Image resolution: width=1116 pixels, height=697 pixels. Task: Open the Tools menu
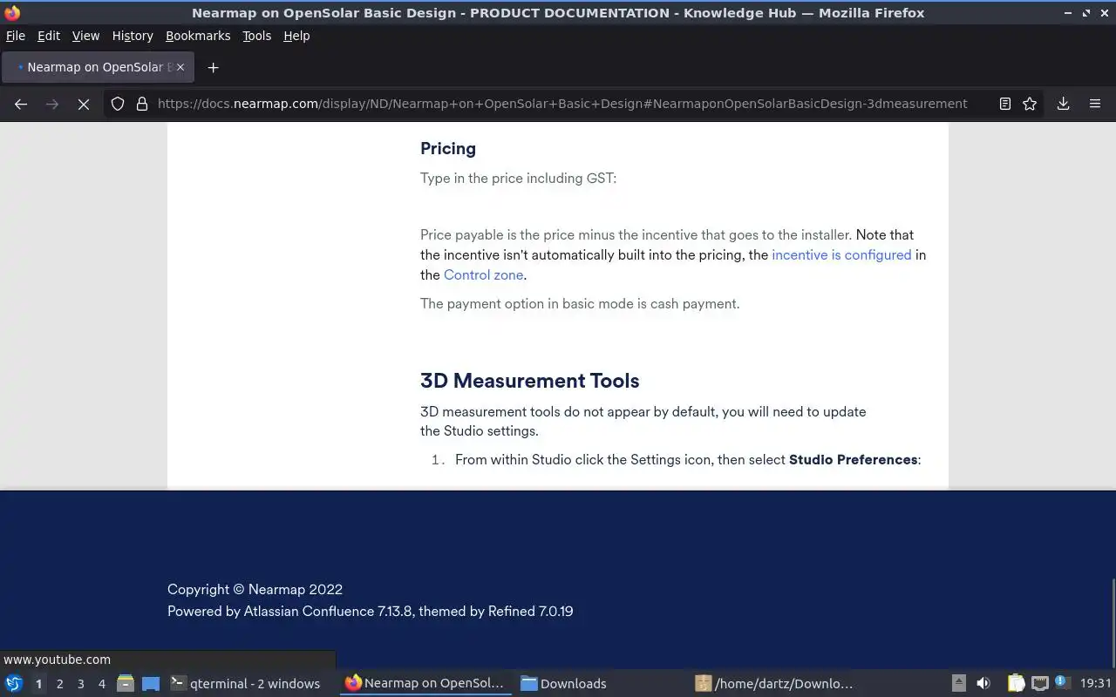click(256, 36)
